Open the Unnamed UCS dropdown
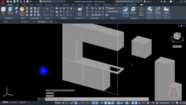Image resolution: width=186 pixels, height=105 pixels. (x=98, y=15)
